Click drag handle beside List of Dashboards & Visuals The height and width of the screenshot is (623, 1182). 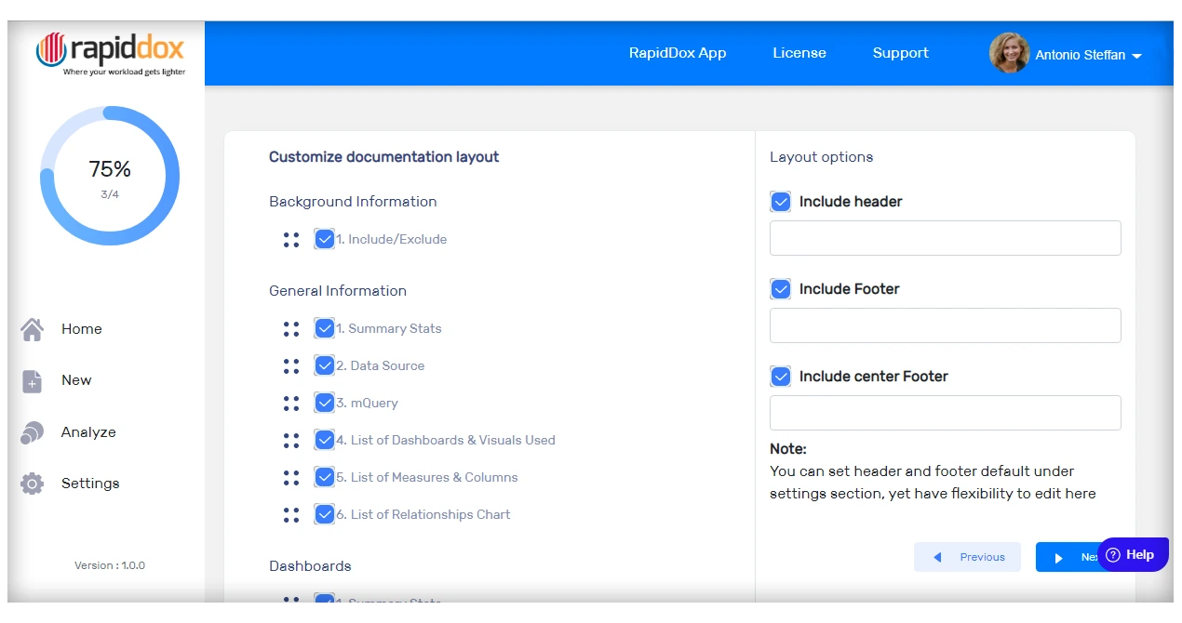[291, 441]
